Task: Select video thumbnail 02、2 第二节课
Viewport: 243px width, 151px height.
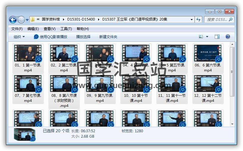Action: coord(64,53)
